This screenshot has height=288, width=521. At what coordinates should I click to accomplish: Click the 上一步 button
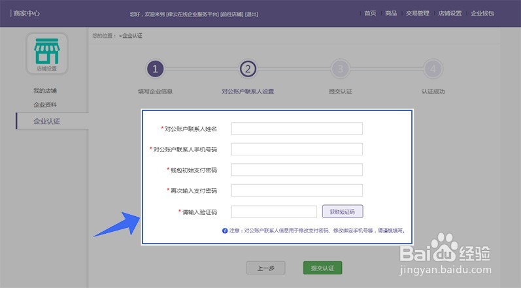[266, 268]
